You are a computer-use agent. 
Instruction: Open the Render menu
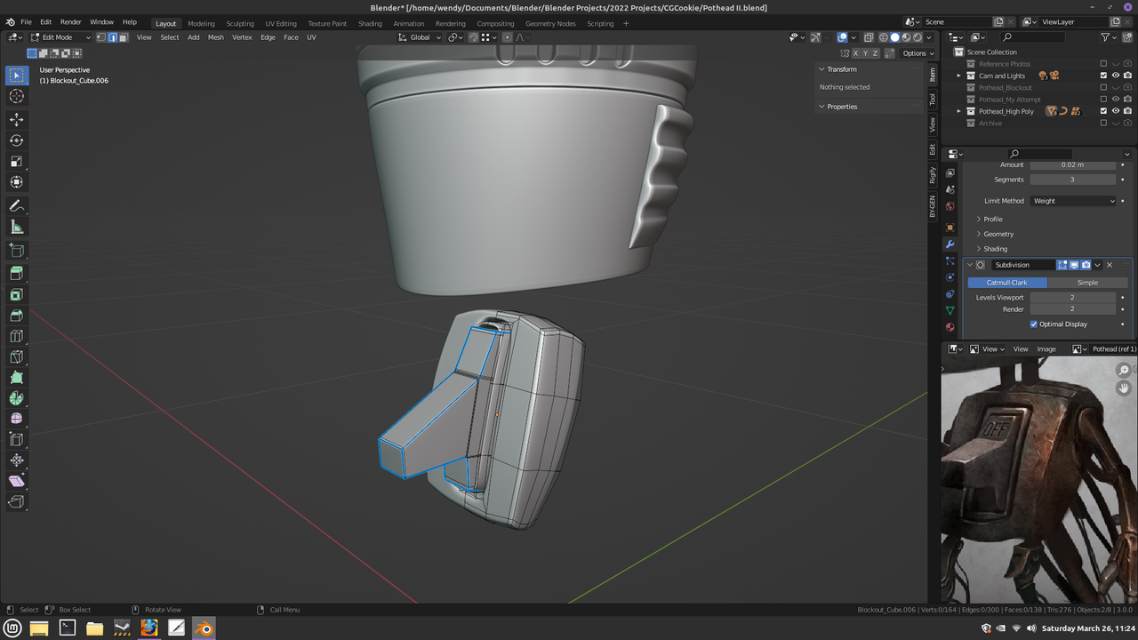click(x=70, y=21)
